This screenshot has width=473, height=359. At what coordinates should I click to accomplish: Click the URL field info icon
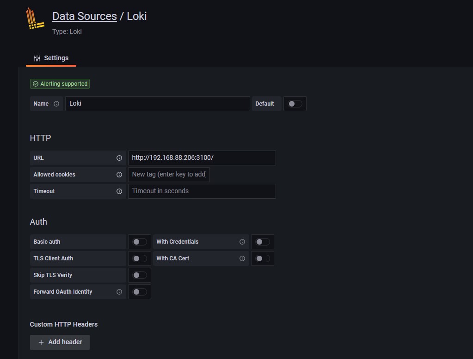(119, 158)
